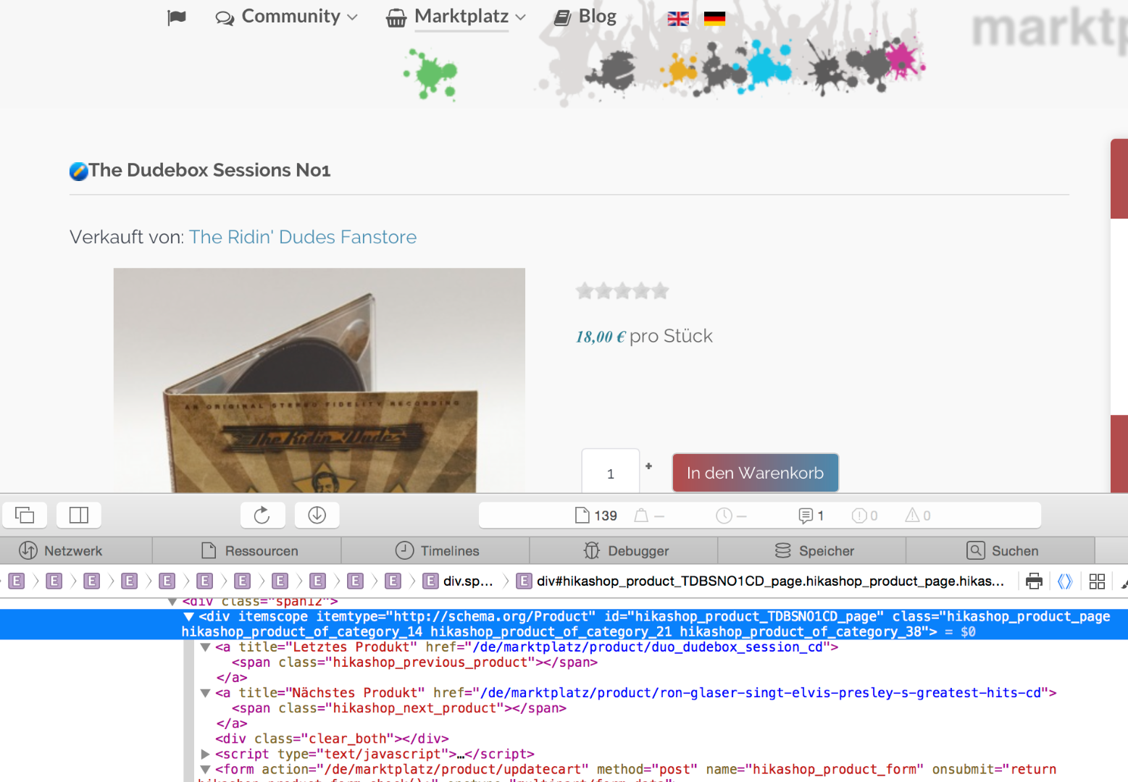The width and height of the screenshot is (1128, 782).
Task: Click the Dudebox Sessions CD product image
Action: click(x=319, y=380)
